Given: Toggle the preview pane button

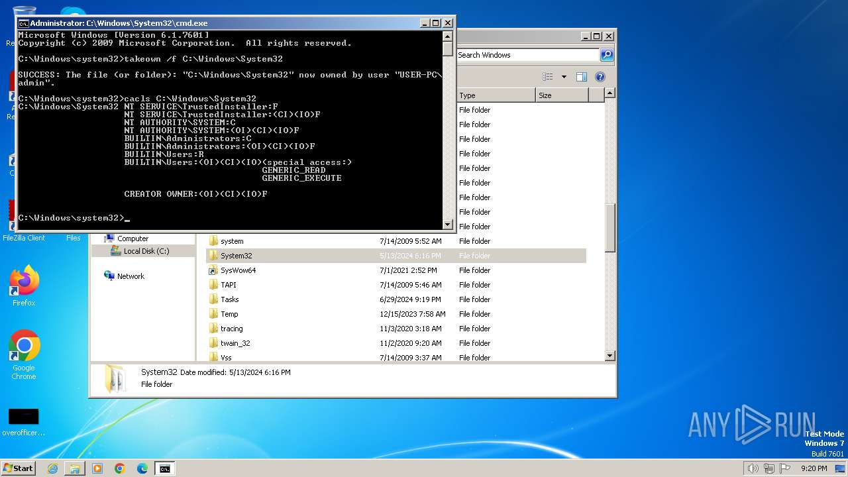Looking at the screenshot, I should (581, 77).
